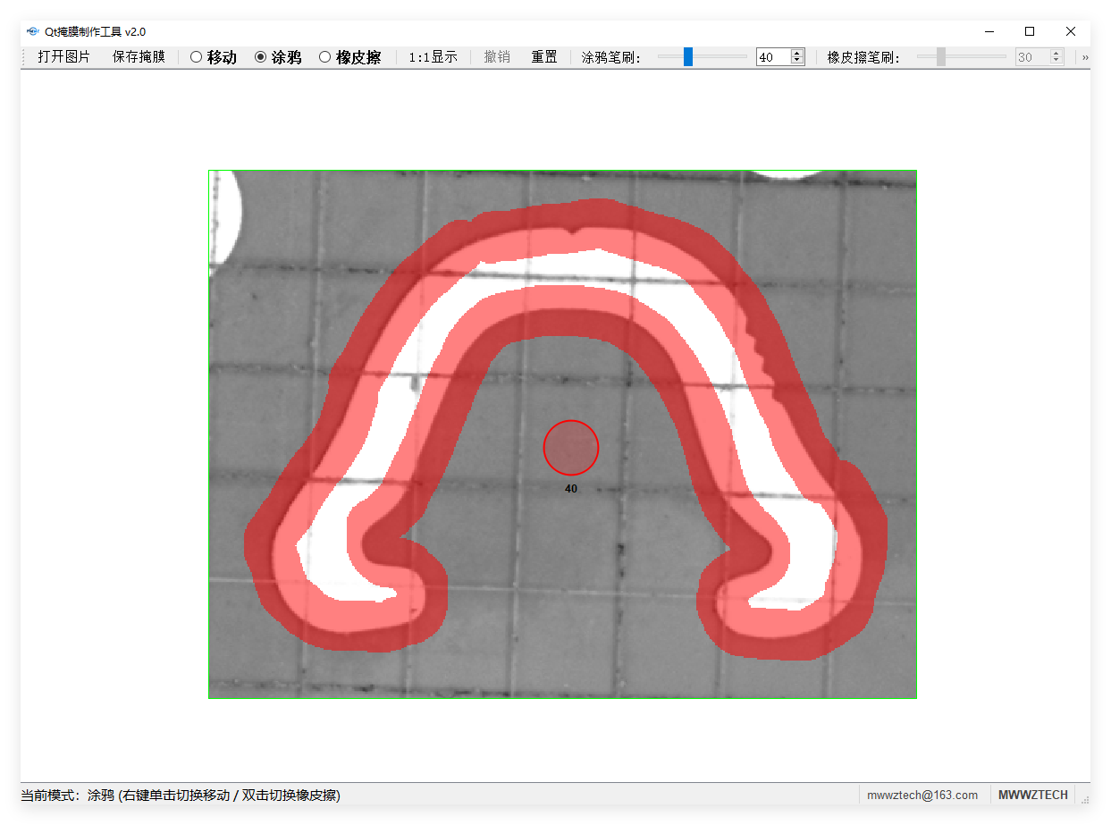Click the red brush cursor circle on canvas
The image size is (1111, 825).
pyautogui.click(x=570, y=447)
